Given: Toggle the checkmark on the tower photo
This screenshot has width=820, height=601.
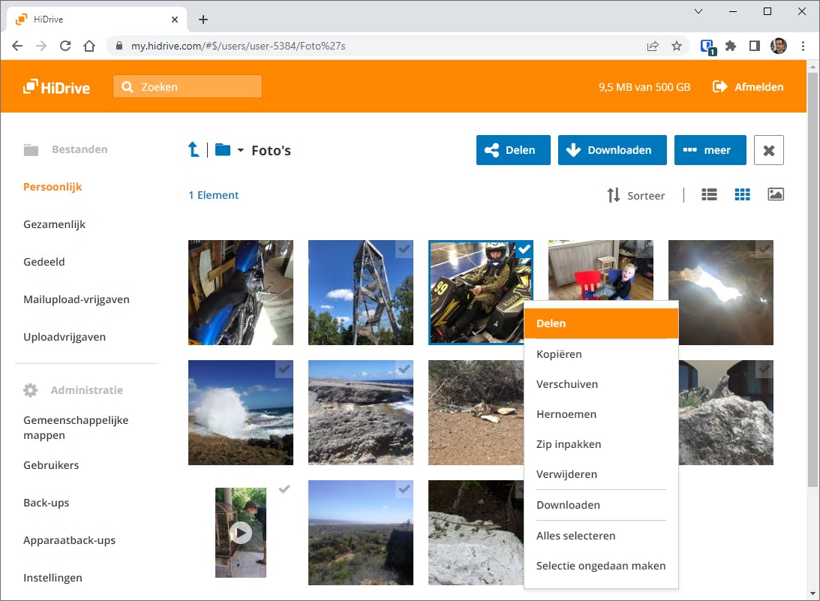Looking at the screenshot, I should tap(404, 249).
